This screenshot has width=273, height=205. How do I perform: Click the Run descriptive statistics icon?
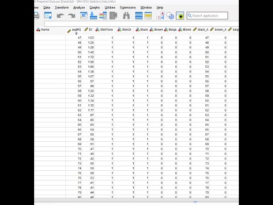(x=113, y=15)
